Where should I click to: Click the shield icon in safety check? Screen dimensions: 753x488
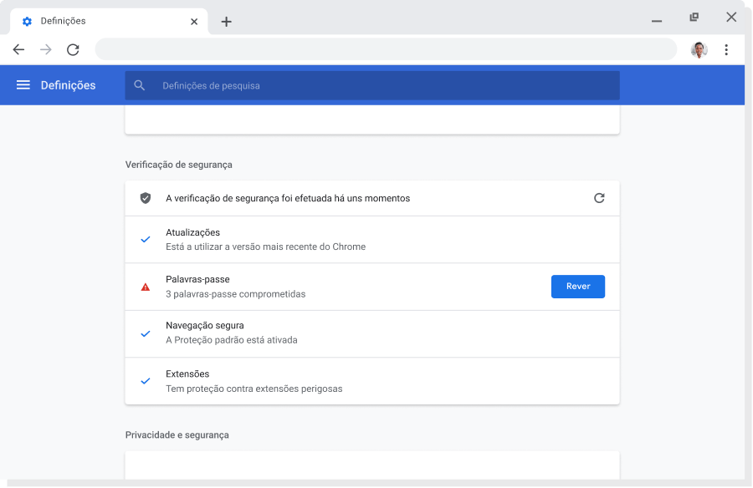(146, 198)
